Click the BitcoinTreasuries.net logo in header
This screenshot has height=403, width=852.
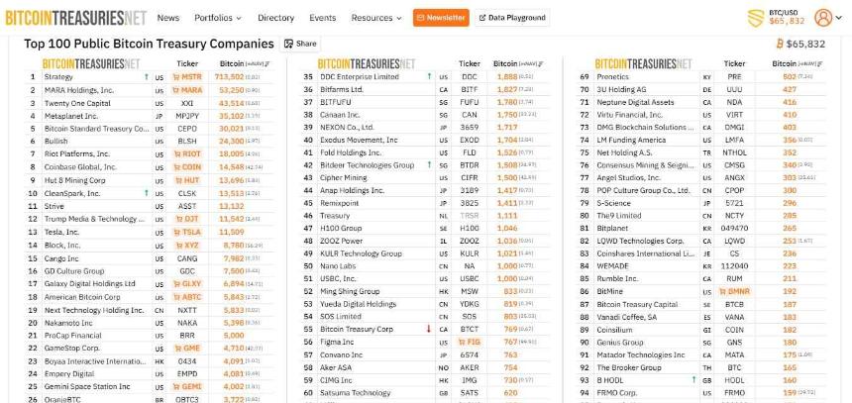click(x=74, y=18)
